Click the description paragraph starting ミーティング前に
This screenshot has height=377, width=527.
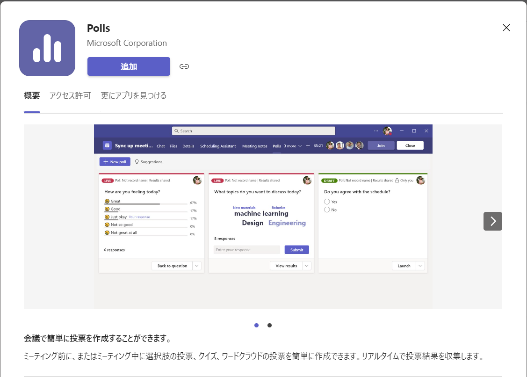[254, 356]
